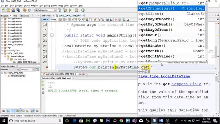Click the Build Project hammer icon
This screenshot has width=220, height=124.
click(x=60, y=10)
